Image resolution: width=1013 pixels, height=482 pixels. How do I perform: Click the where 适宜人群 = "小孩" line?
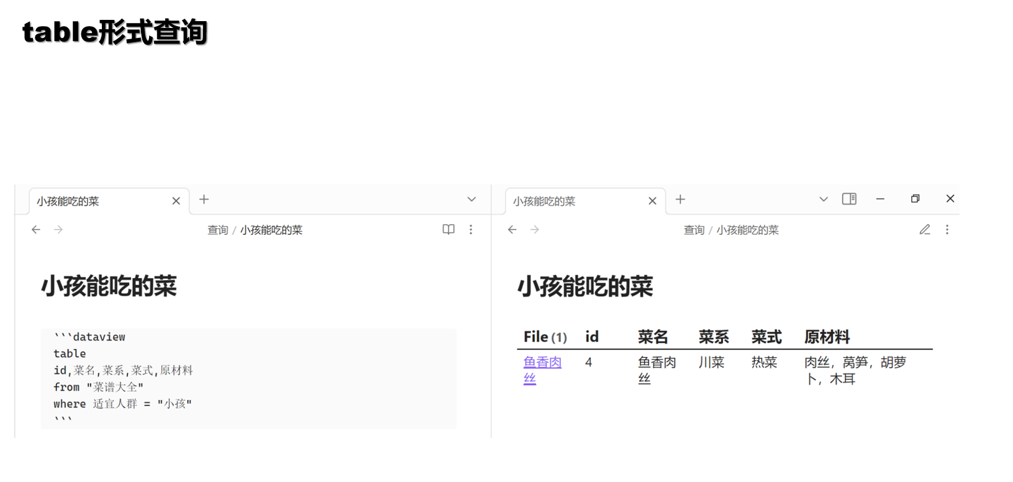[x=122, y=404]
